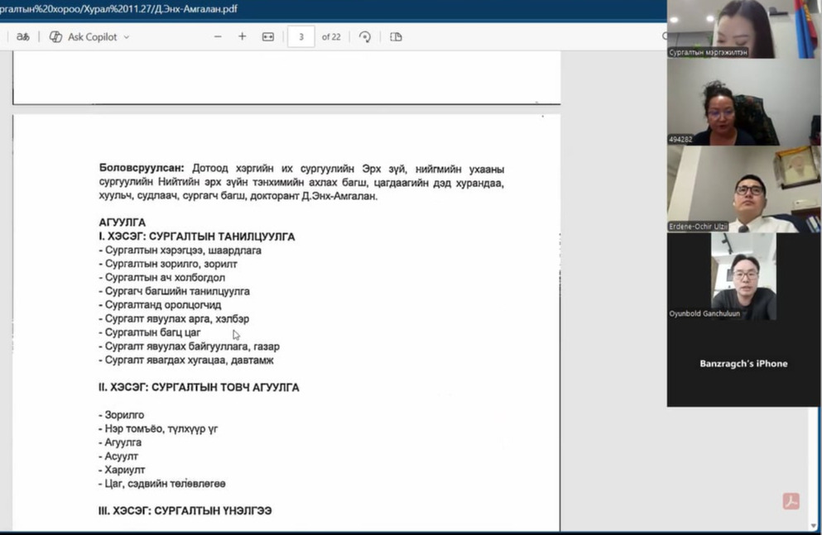
Task: Click the "АГУУЛГА" heading in the document
Action: pyautogui.click(x=122, y=222)
